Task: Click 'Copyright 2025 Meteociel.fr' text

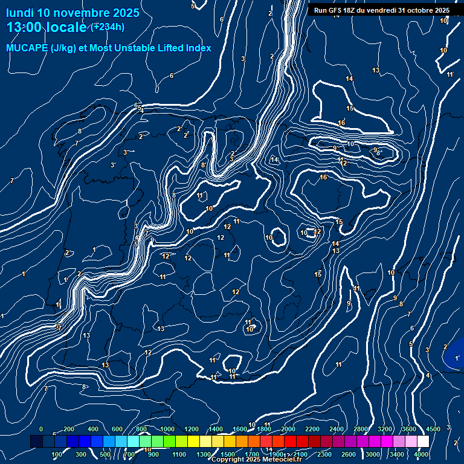Action: coord(257,459)
